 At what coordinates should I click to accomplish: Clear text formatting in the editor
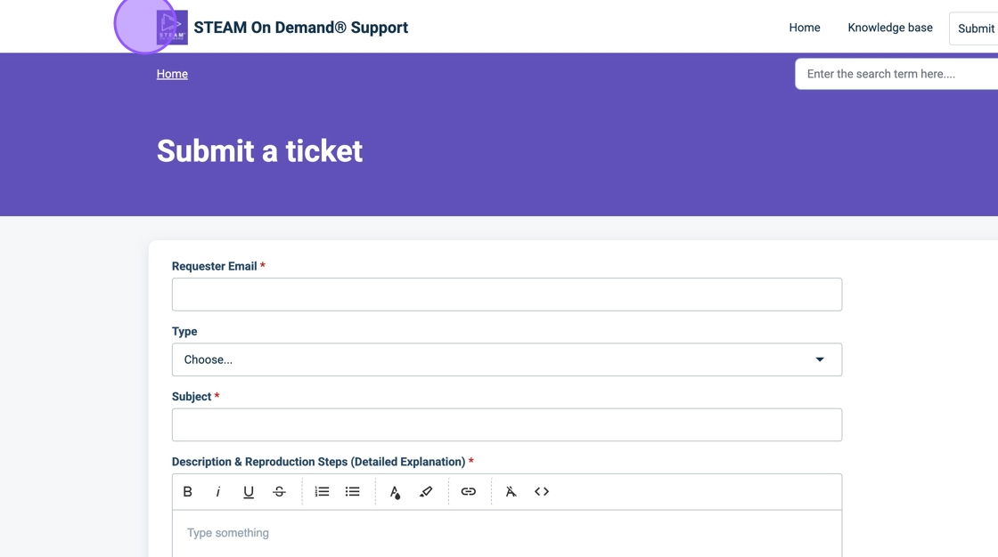coord(511,491)
